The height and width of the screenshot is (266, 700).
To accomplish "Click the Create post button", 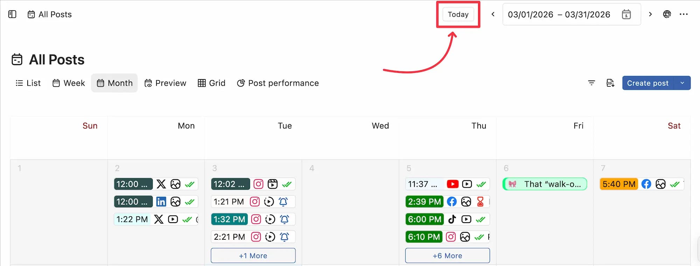I will pos(647,83).
